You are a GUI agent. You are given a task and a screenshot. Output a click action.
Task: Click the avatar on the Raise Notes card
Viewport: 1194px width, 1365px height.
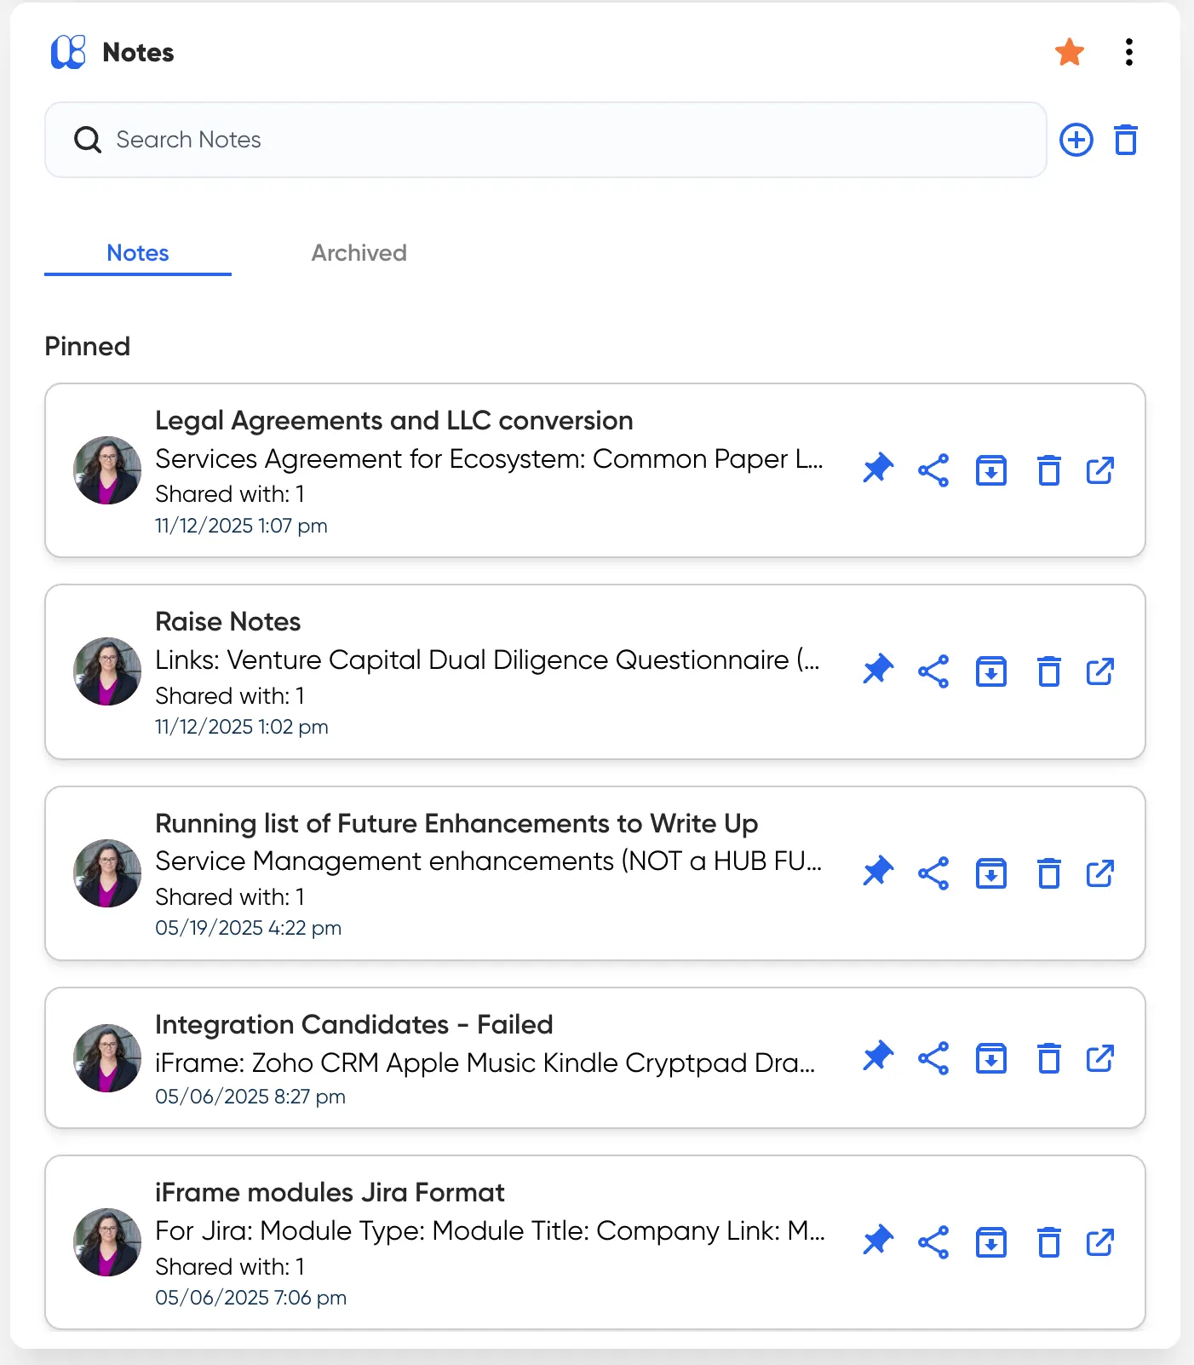[x=107, y=671]
